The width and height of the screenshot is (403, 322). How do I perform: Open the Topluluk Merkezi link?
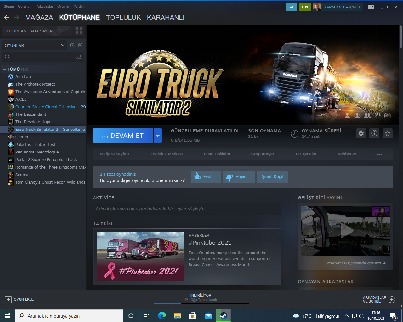[x=167, y=154]
